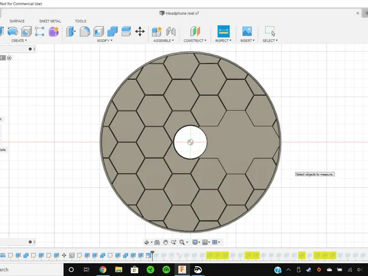This screenshot has width=368, height=276.
Task: Select the Shell tool in Modify
Action: 98,31
